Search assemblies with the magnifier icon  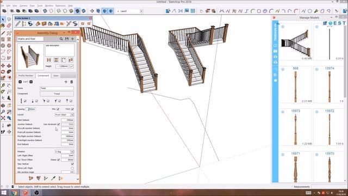pyautogui.click(x=61, y=39)
